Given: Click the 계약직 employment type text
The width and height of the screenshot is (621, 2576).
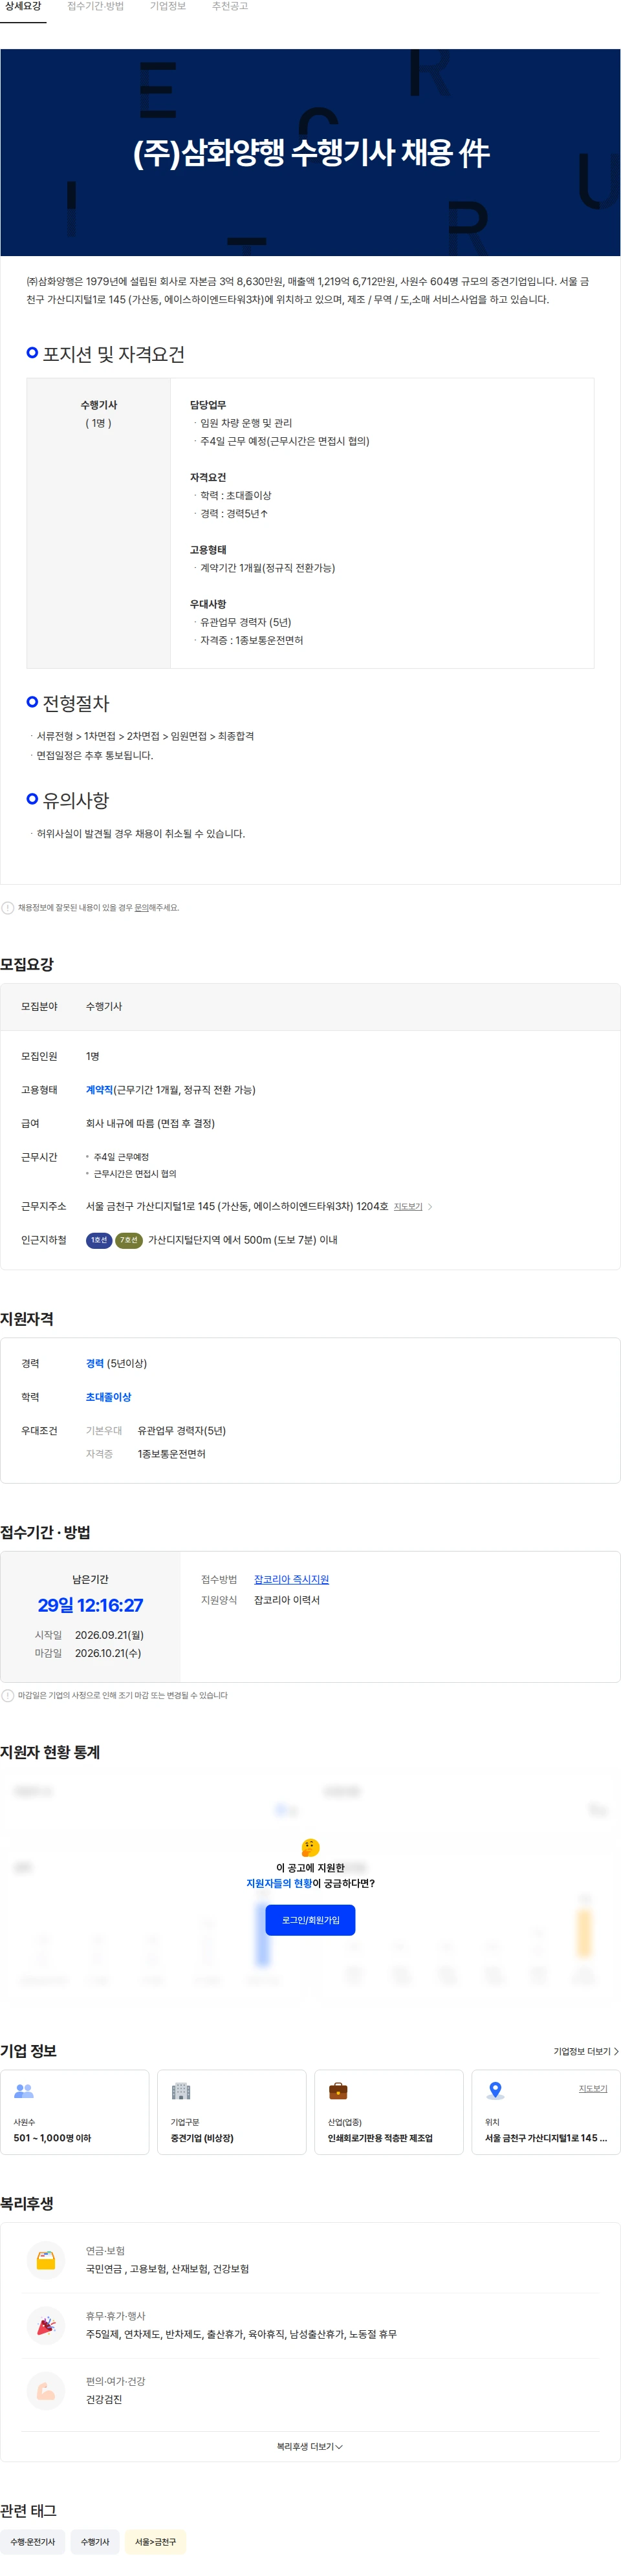Looking at the screenshot, I should point(99,1090).
